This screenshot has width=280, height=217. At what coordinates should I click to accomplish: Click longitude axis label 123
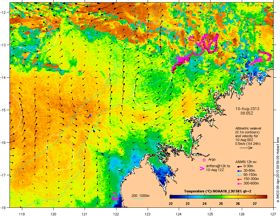(x=148, y=214)
